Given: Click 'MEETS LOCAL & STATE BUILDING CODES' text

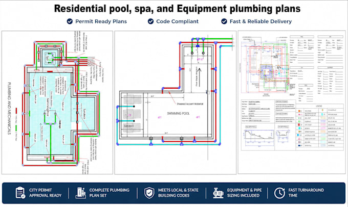Looking at the screenshot, I should click(178, 193).
